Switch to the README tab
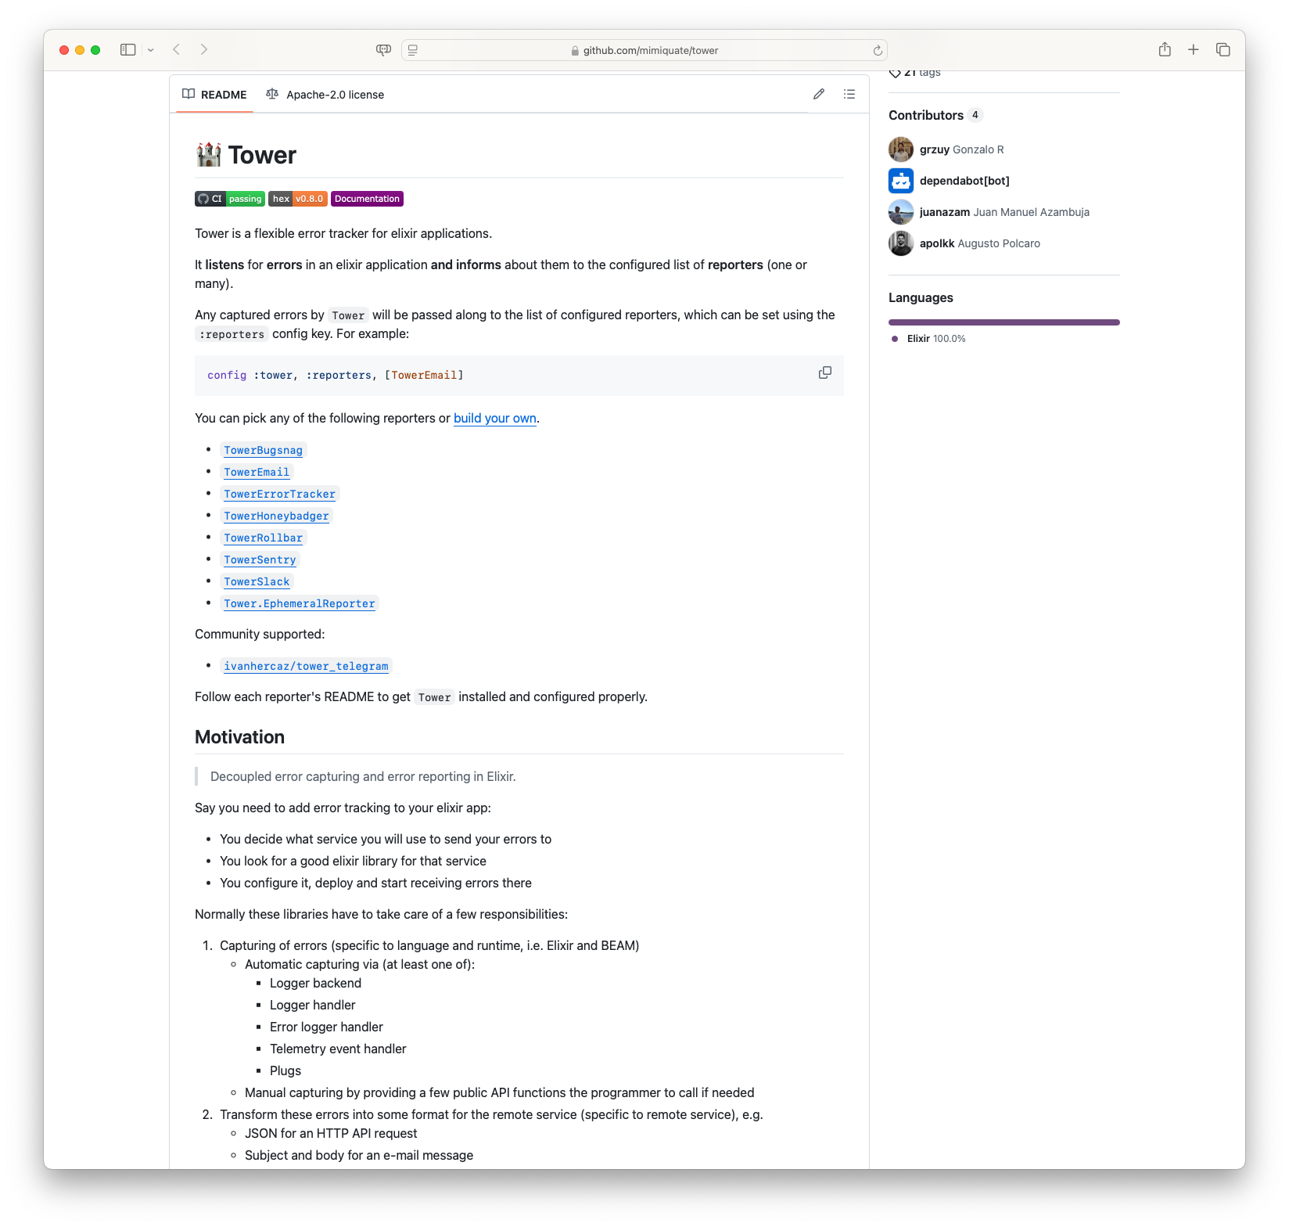The width and height of the screenshot is (1289, 1227). [x=215, y=94]
